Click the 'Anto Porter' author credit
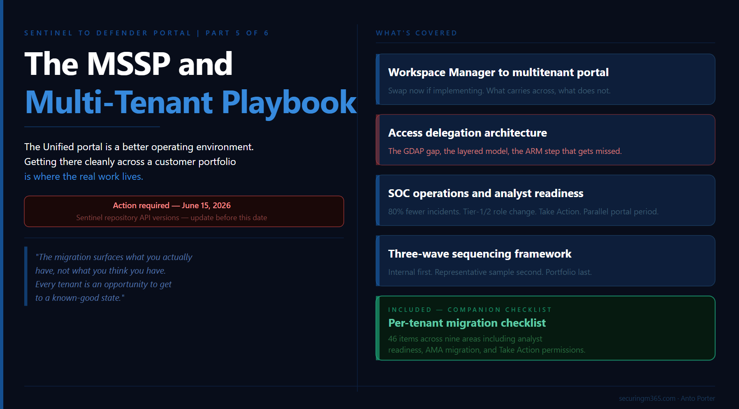The height and width of the screenshot is (409, 739). point(698,398)
